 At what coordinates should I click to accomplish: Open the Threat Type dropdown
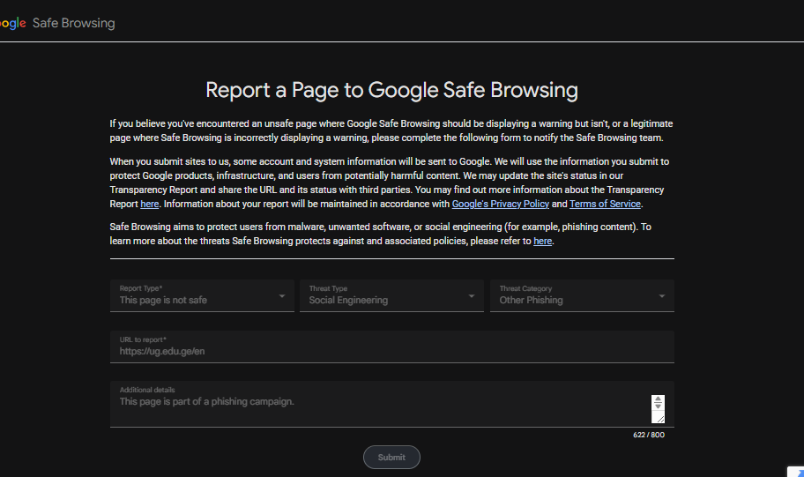pos(391,295)
